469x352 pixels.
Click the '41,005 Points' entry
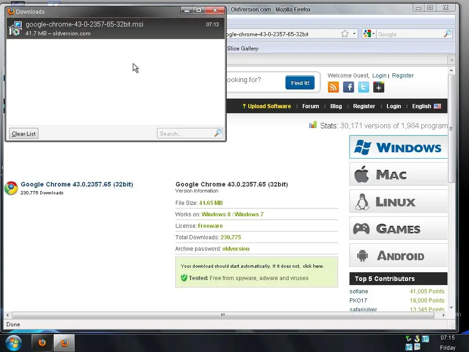point(427,291)
